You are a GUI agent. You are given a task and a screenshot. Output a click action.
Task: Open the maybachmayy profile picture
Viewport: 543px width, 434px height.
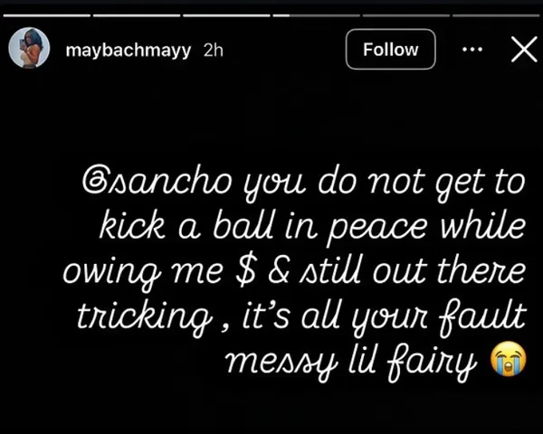coord(27,50)
